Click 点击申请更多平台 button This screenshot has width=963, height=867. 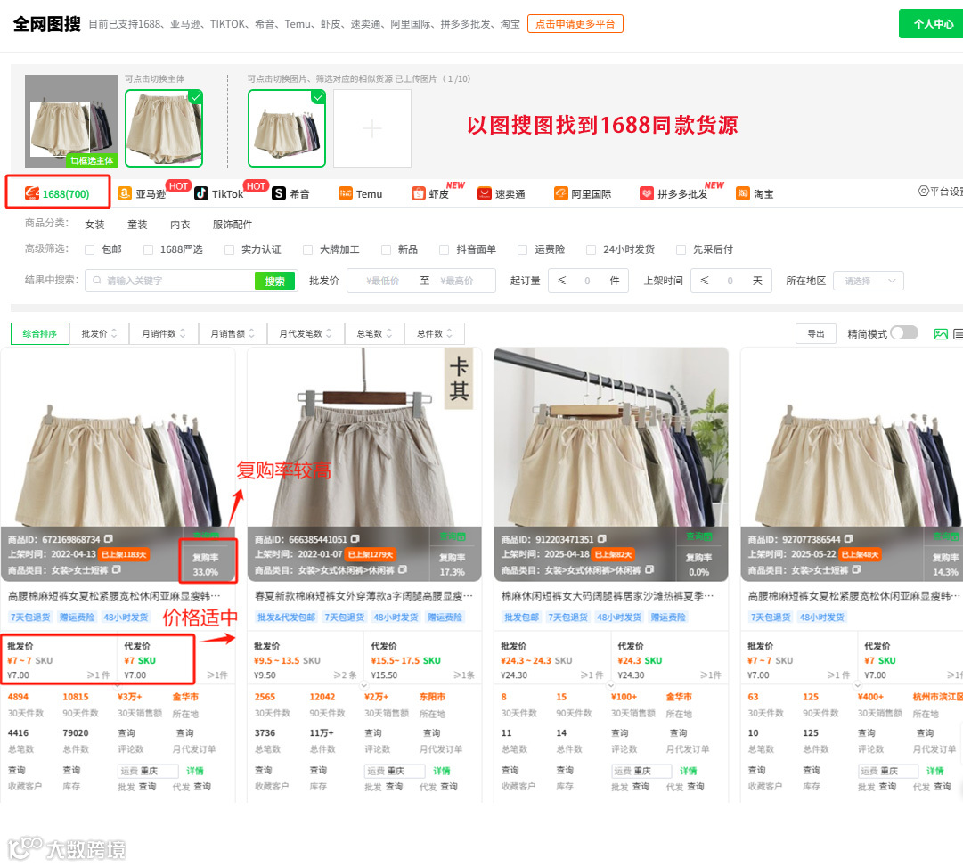pos(575,24)
